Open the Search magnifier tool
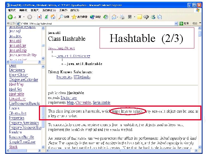Image resolution: width=206 pixels, height=154 pixels. 64,17
